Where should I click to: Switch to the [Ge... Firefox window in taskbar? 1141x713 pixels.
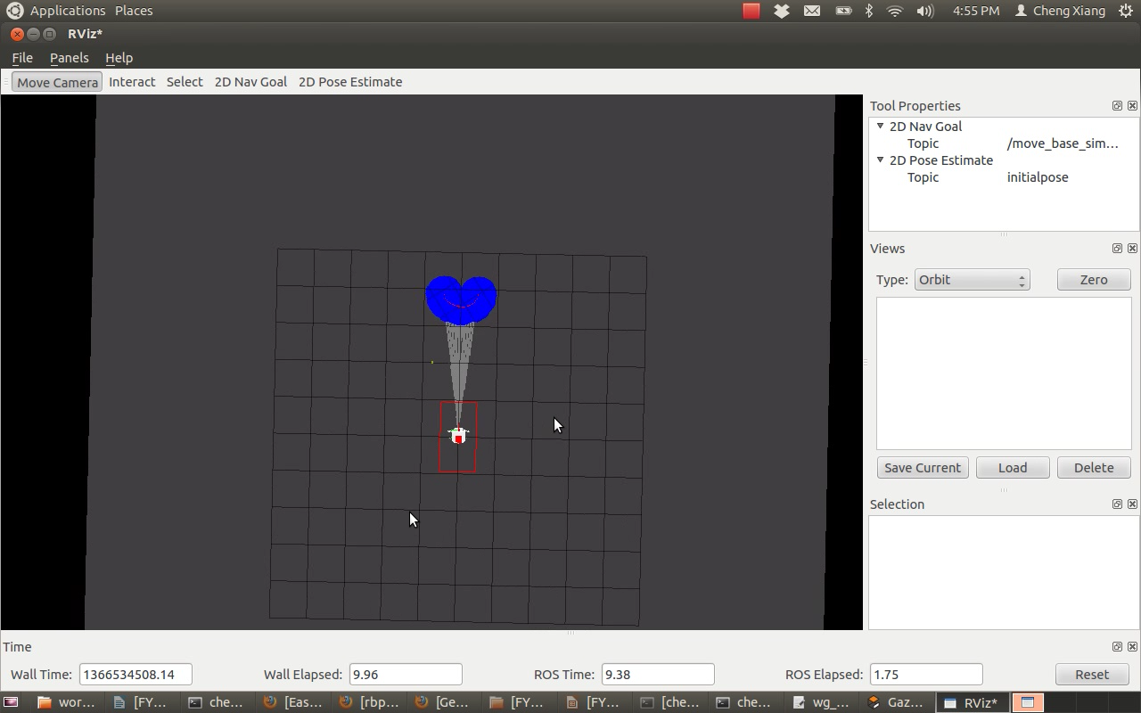(443, 702)
